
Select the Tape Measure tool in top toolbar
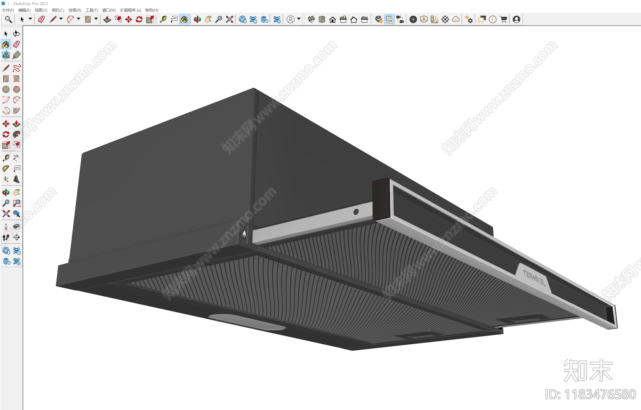pyautogui.click(x=163, y=19)
